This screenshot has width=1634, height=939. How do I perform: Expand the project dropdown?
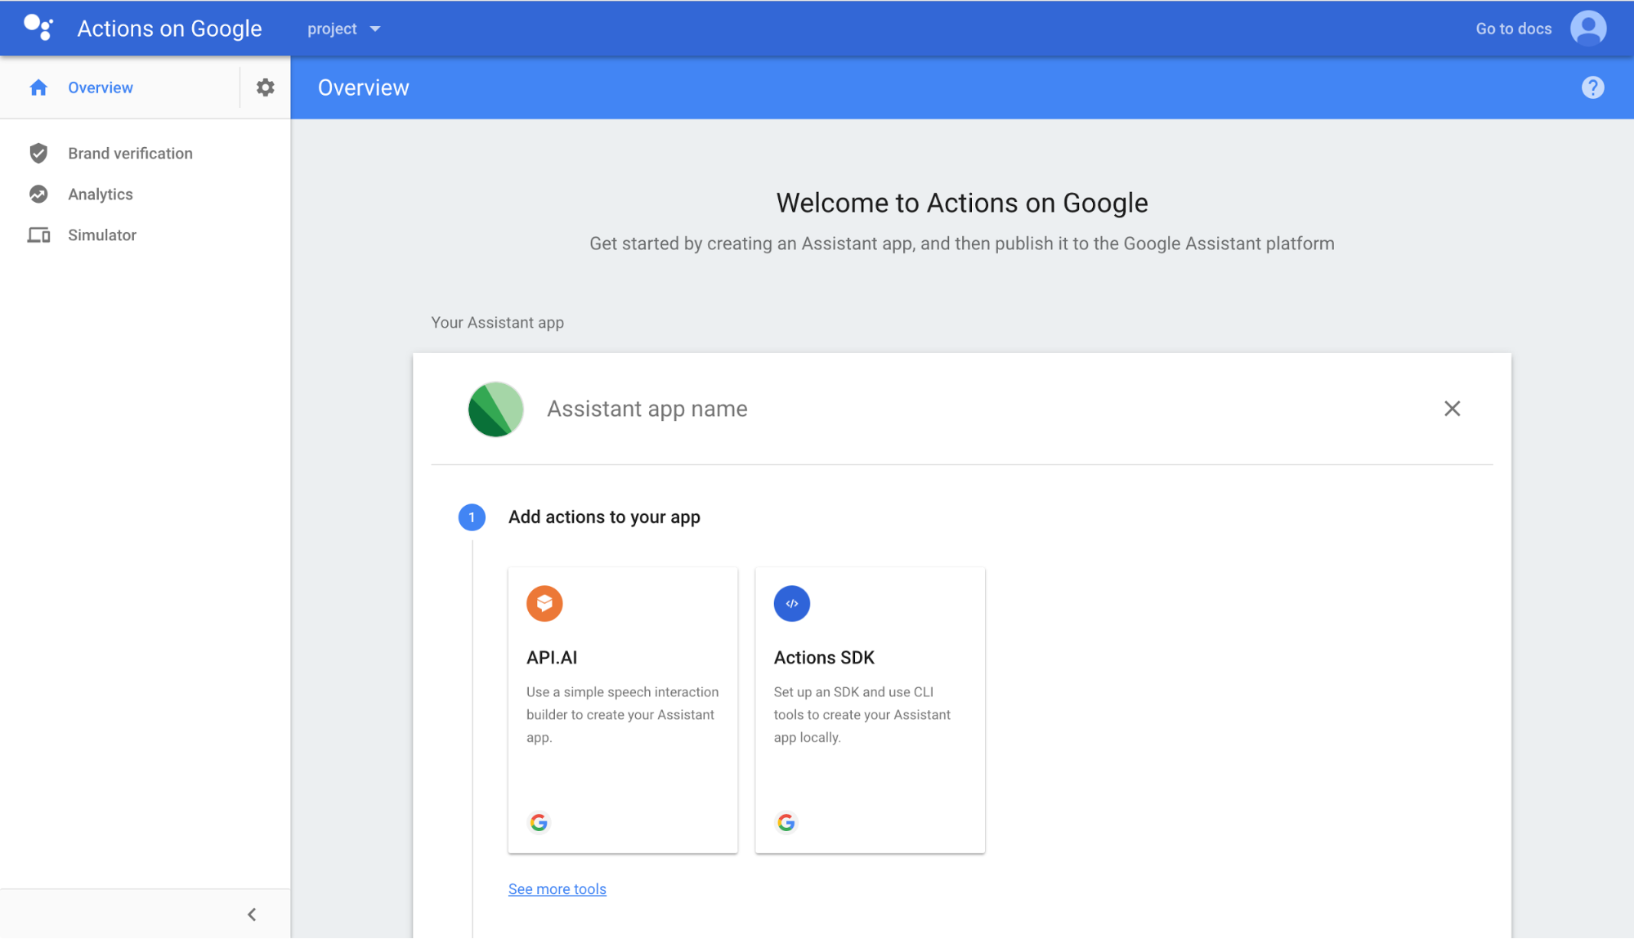pos(344,29)
